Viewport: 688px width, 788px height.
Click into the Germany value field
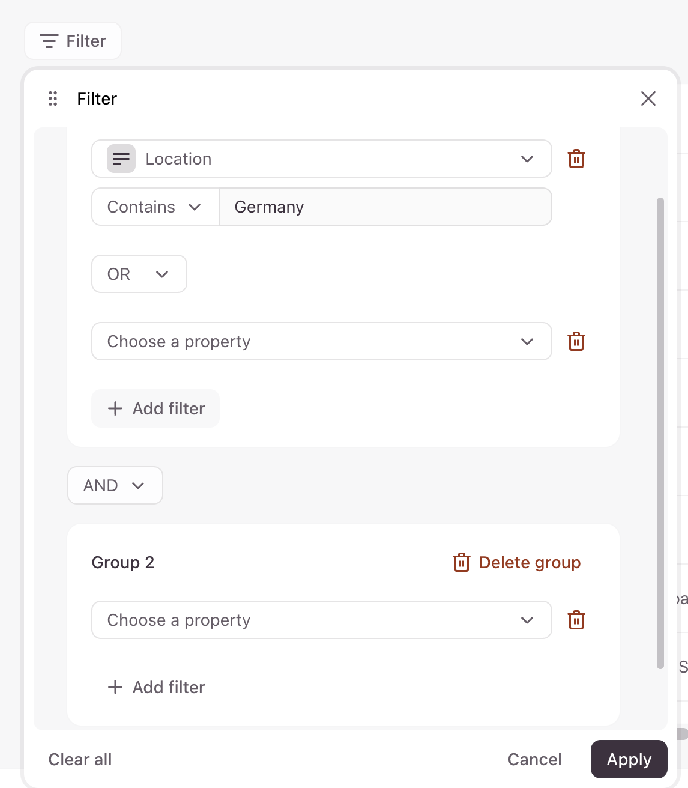pos(385,207)
